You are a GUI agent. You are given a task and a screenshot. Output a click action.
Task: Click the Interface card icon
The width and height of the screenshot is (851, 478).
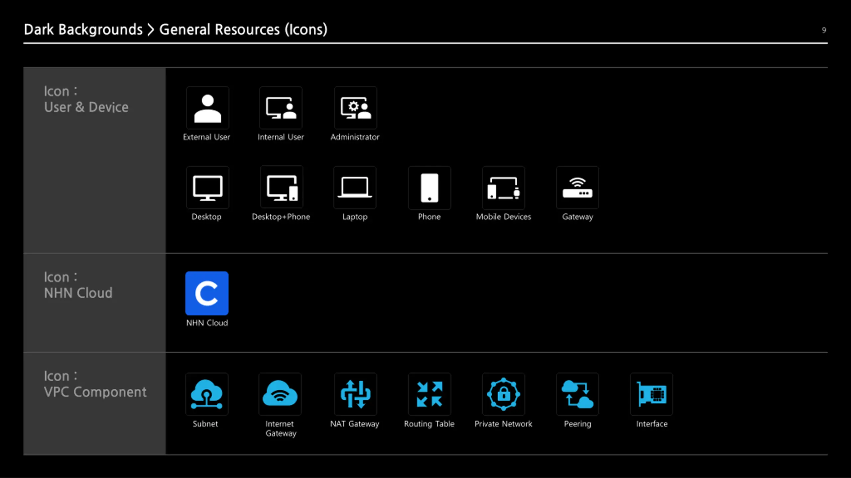click(x=652, y=394)
